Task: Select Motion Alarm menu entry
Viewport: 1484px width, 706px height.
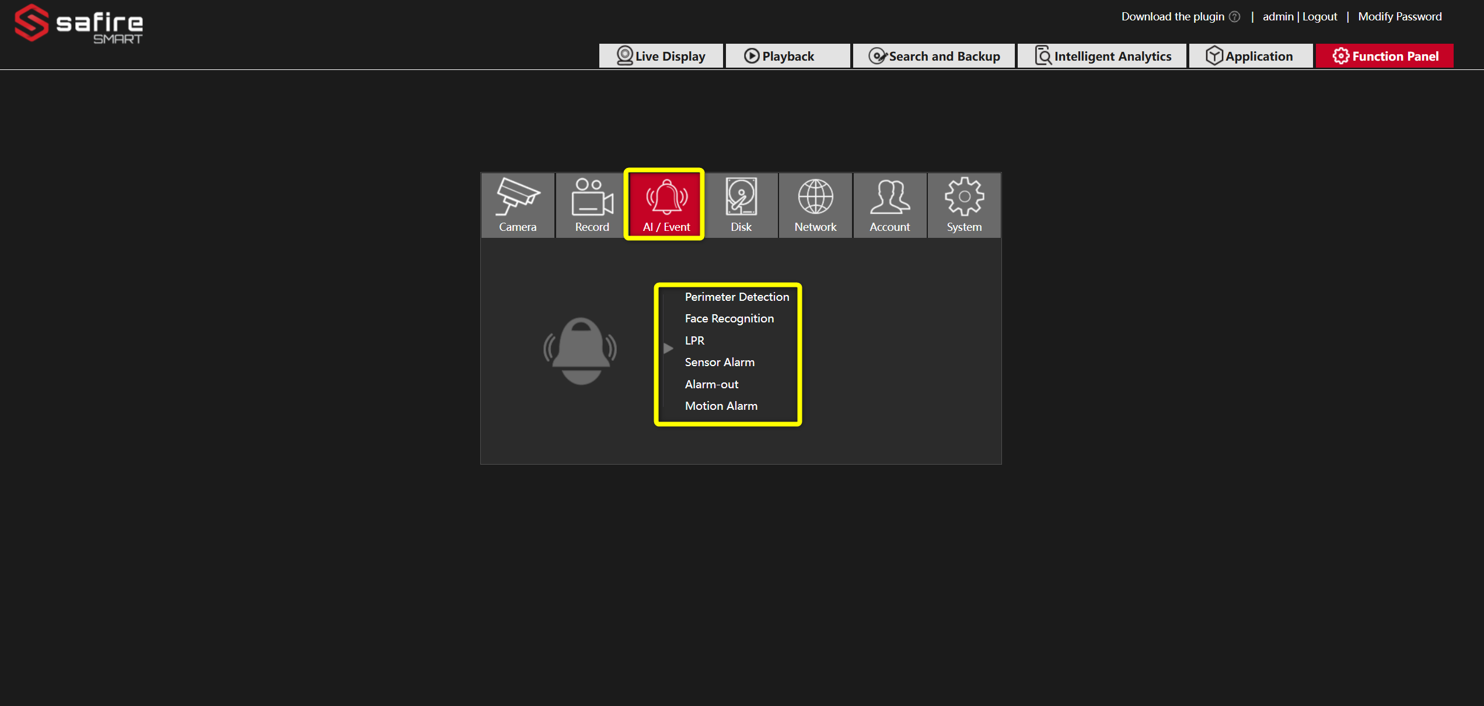Action: (721, 406)
